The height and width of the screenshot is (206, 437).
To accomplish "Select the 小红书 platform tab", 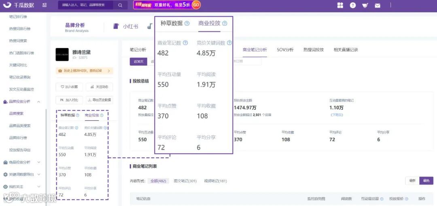I will click(126, 26).
